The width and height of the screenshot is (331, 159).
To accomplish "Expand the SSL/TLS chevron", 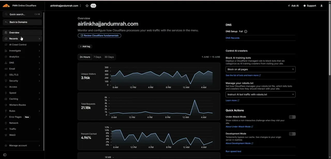I will click(x=39, y=75).
